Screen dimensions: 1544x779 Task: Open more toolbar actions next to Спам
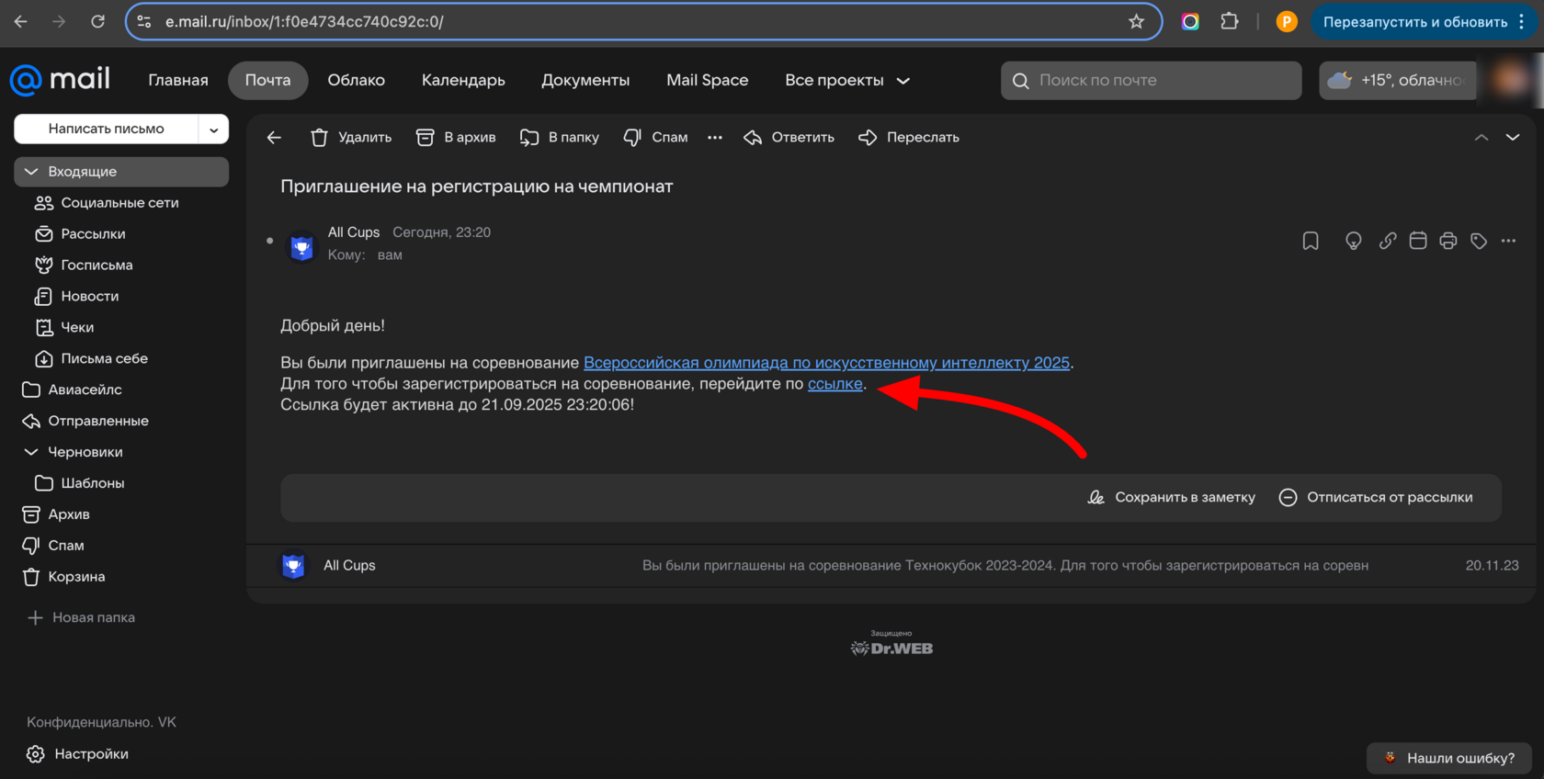point(715,137)
